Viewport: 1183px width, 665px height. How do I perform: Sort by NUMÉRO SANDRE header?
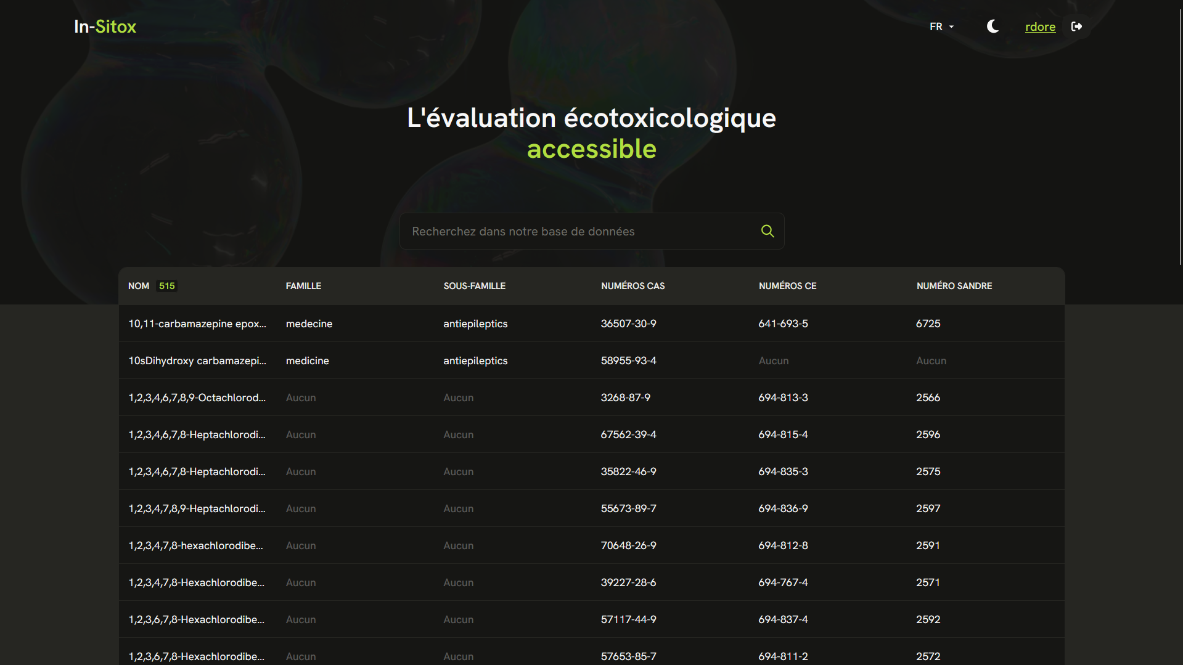click(x=954, y=285)
